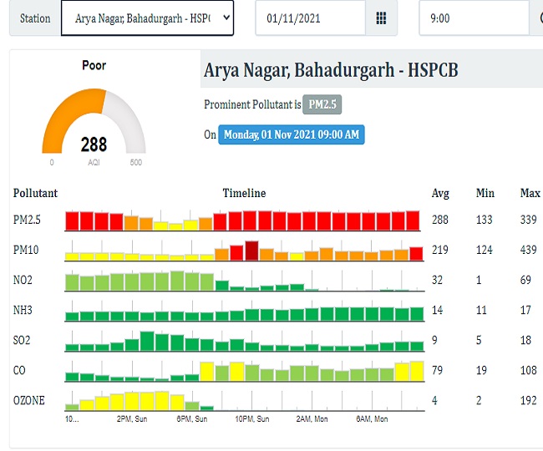Click the PM2.5 prominent pollutant badge
The width and height of the screenshot is (543, 451).
322,104
